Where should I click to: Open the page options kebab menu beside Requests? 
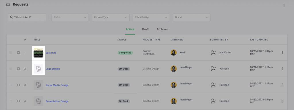(284, 6)
